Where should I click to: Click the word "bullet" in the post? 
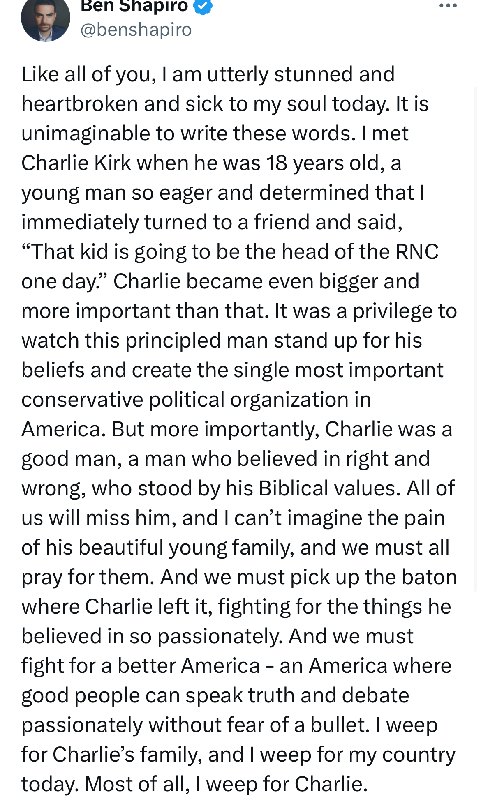pos(340,725)
